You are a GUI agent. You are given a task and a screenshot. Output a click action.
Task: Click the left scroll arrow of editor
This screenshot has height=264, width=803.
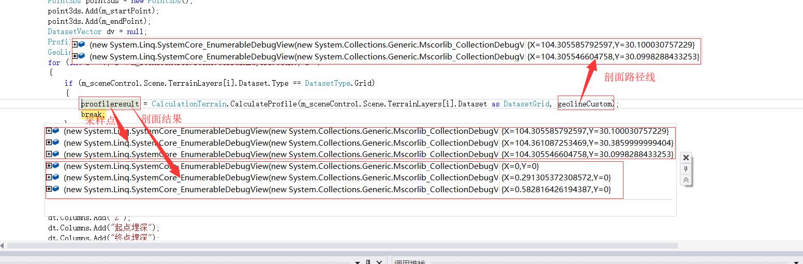(x=3, y=245)
